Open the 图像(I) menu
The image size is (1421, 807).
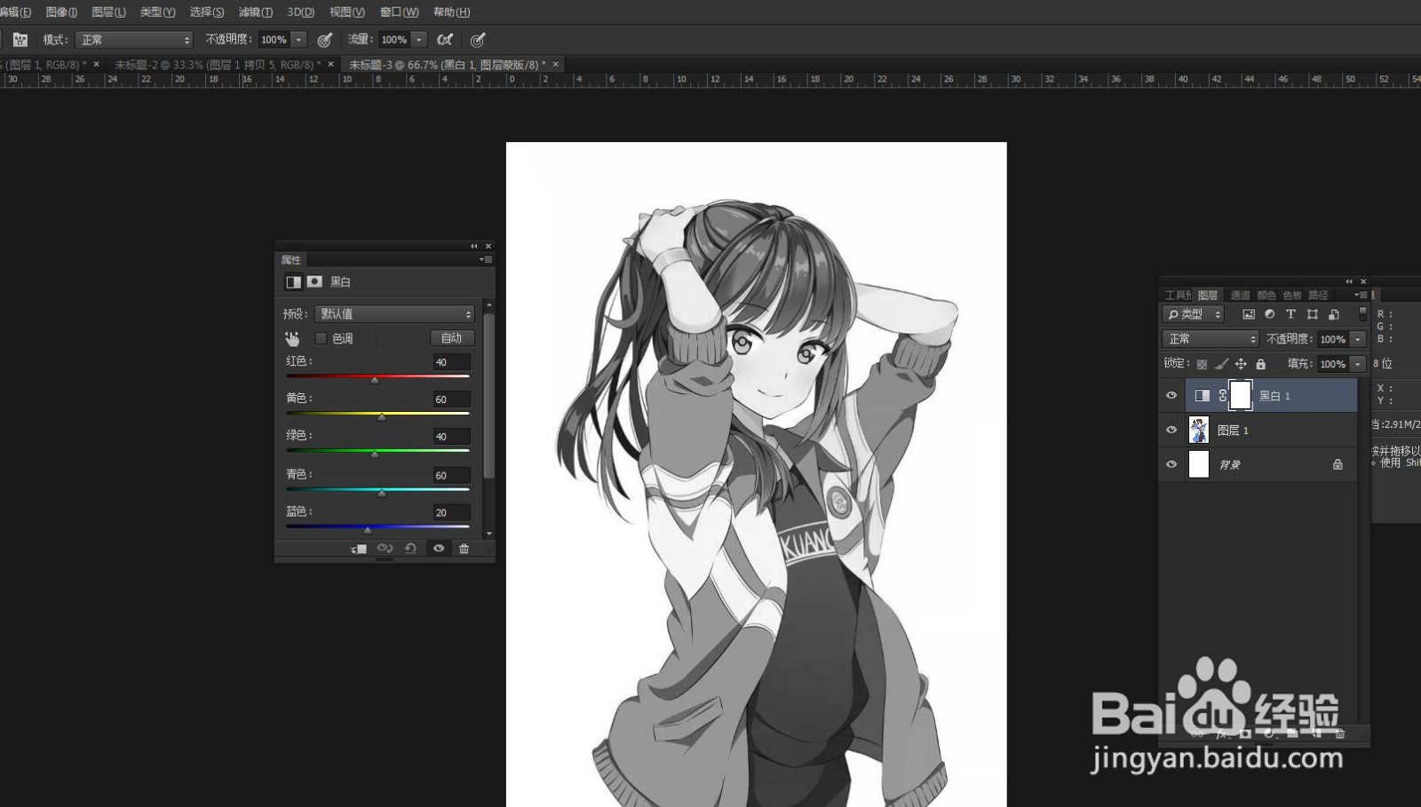coord(61,12)
